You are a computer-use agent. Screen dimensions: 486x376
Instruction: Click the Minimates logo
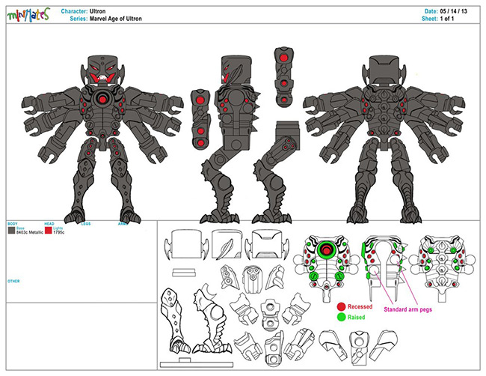click(x=28, y=14)
